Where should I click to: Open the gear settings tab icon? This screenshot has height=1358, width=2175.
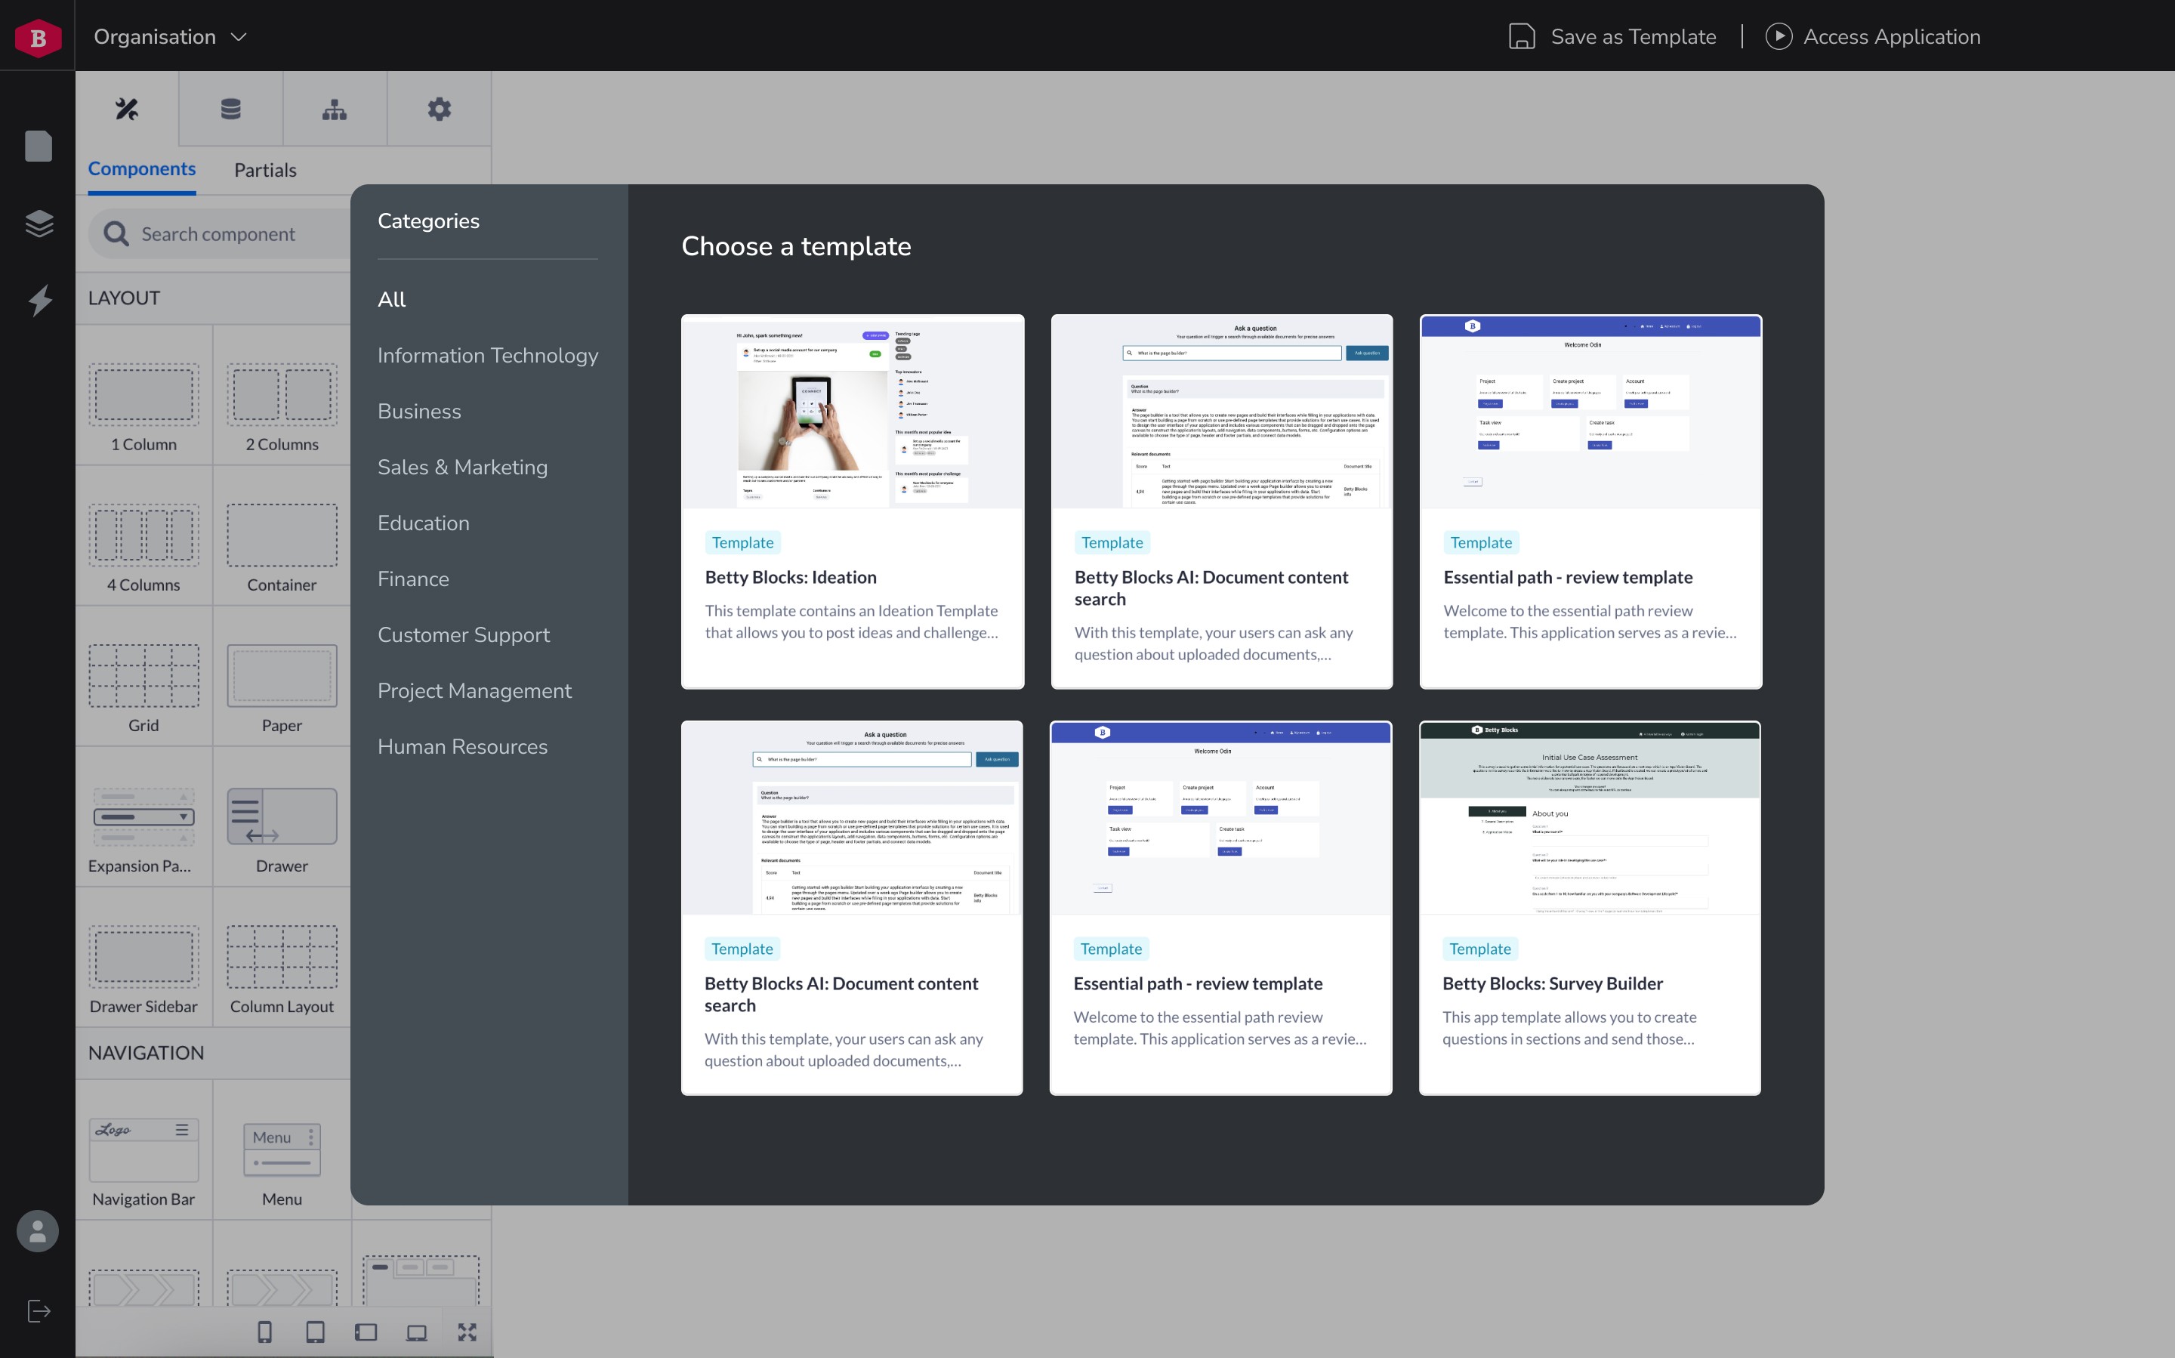click(439, 110)
